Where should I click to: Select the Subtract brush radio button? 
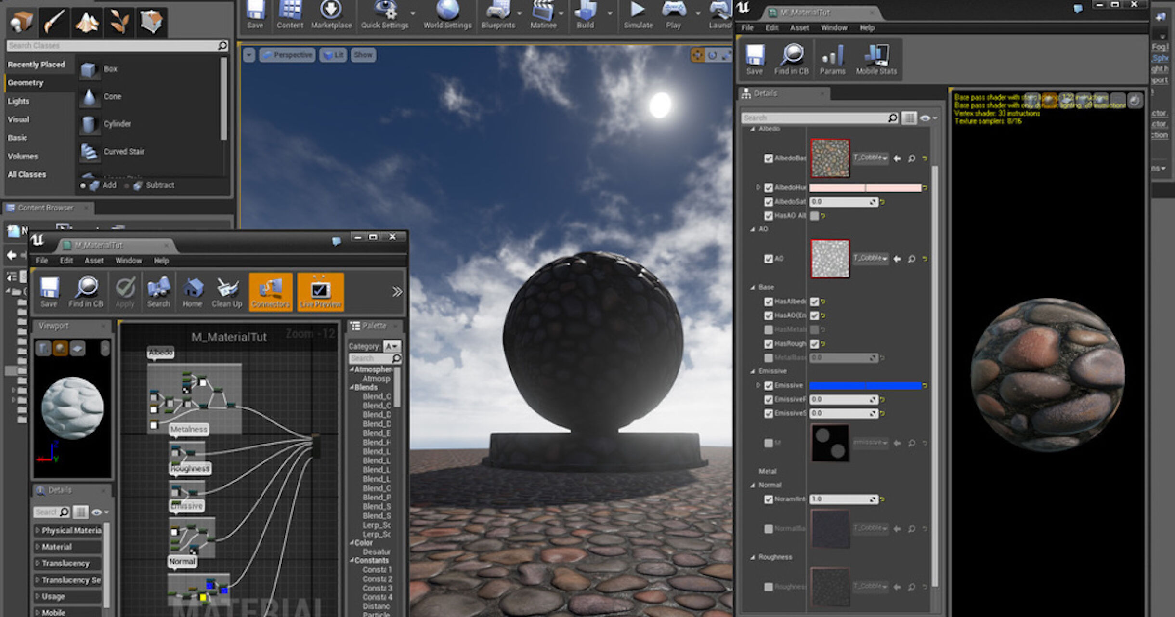[127, 185]
